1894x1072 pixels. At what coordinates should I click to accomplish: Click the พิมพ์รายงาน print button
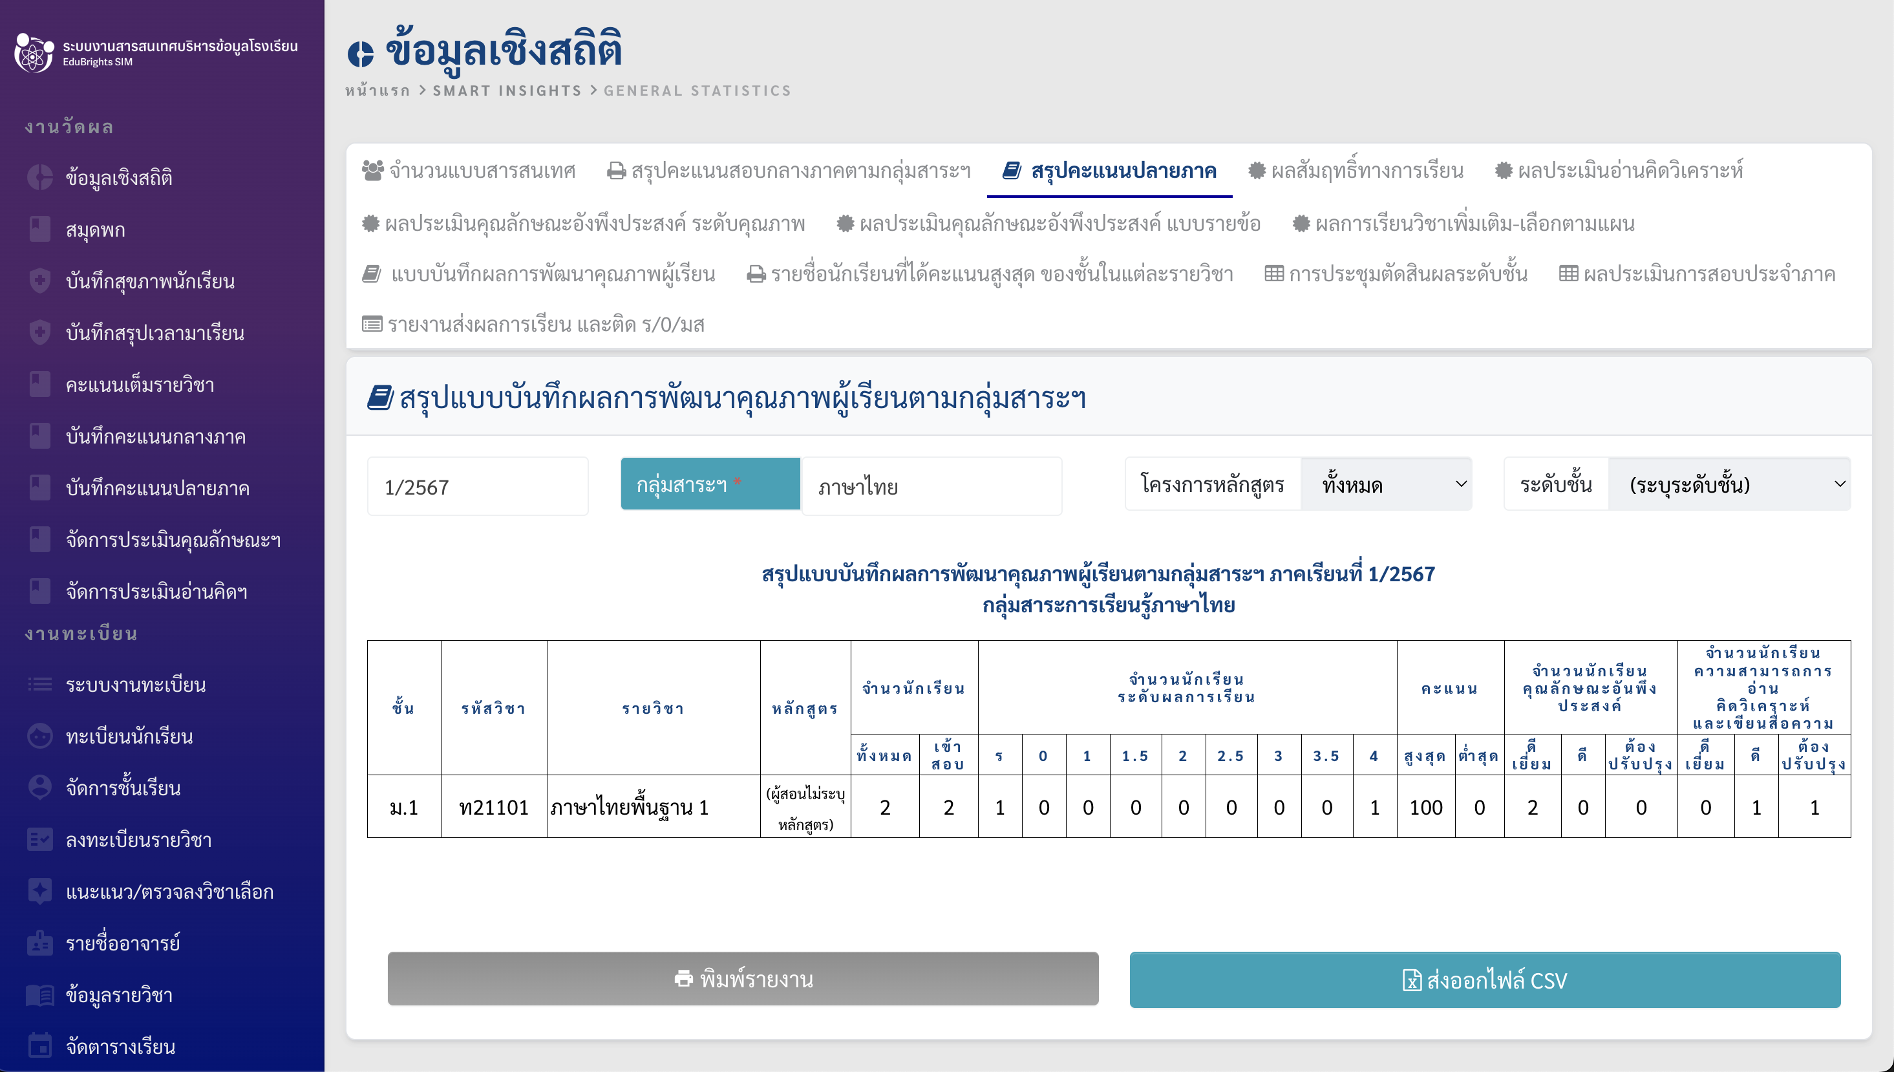743,978
